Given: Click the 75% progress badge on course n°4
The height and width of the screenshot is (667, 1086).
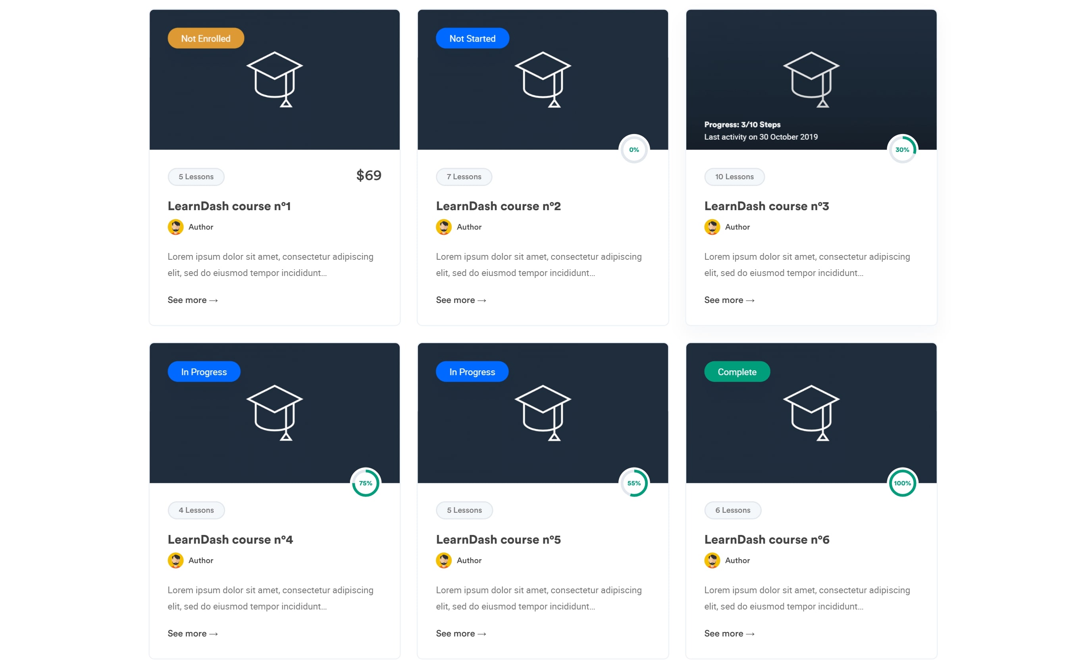Looking at the screenshot, I should pyautogui.click(x=364, y=483).
